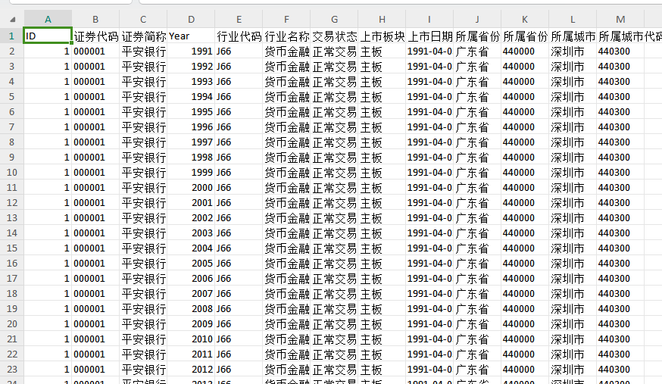
Task: Select the 平安银行 cell in row 2
Action: (143, 52)
